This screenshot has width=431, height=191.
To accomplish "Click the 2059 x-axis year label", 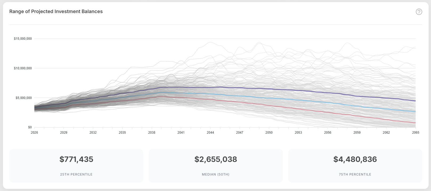I will coord(357,133).
